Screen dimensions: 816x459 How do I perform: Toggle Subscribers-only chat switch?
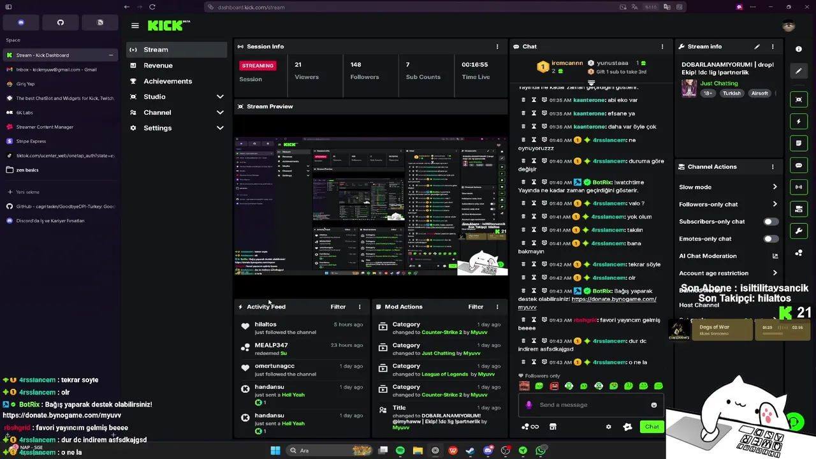point(771,221)
